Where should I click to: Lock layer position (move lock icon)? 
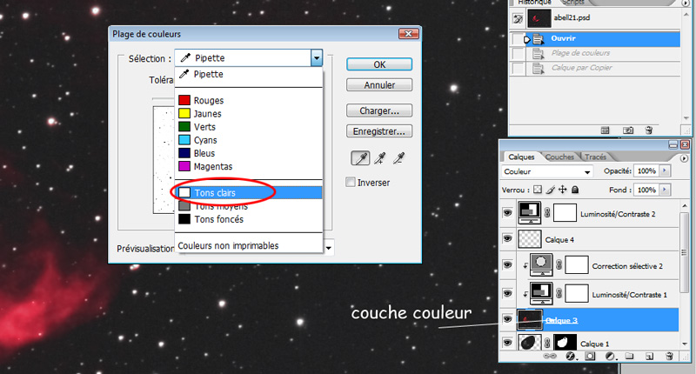click(x=562, y=190)
